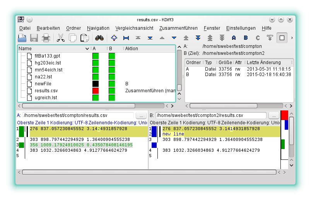Select row B in folder info table
This screenshot has height=200, width=311.
[x=239, y=75]
